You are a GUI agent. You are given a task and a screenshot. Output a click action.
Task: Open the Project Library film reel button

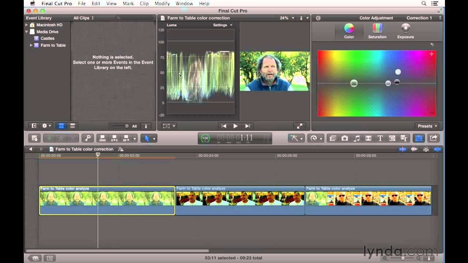(x=36, y=258)
